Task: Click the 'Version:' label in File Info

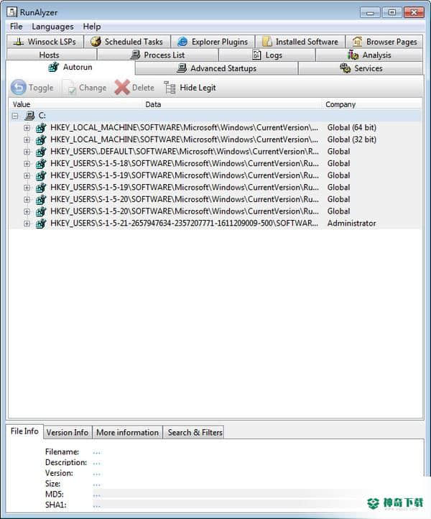Action: tap(59, 473)
